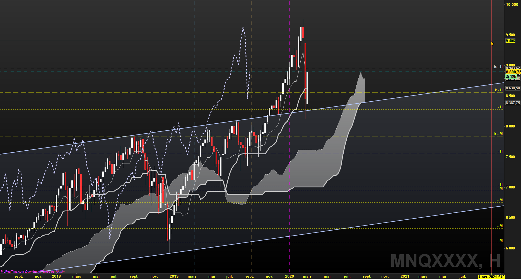521x279 pixels.
Task: Click the 2021 label on time axis
Action: click(405, 276)
